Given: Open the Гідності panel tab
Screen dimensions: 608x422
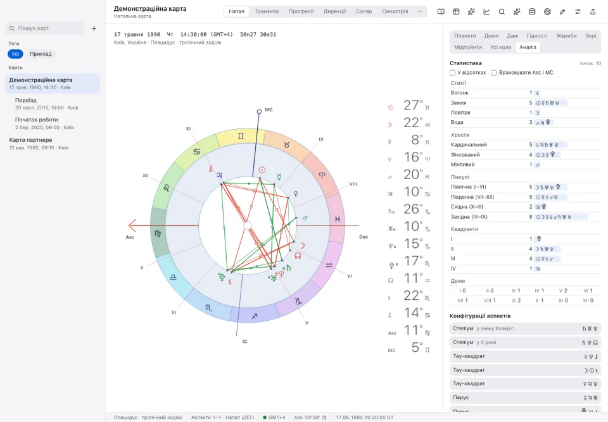Looking at the screenshot, I should point(537,35).
